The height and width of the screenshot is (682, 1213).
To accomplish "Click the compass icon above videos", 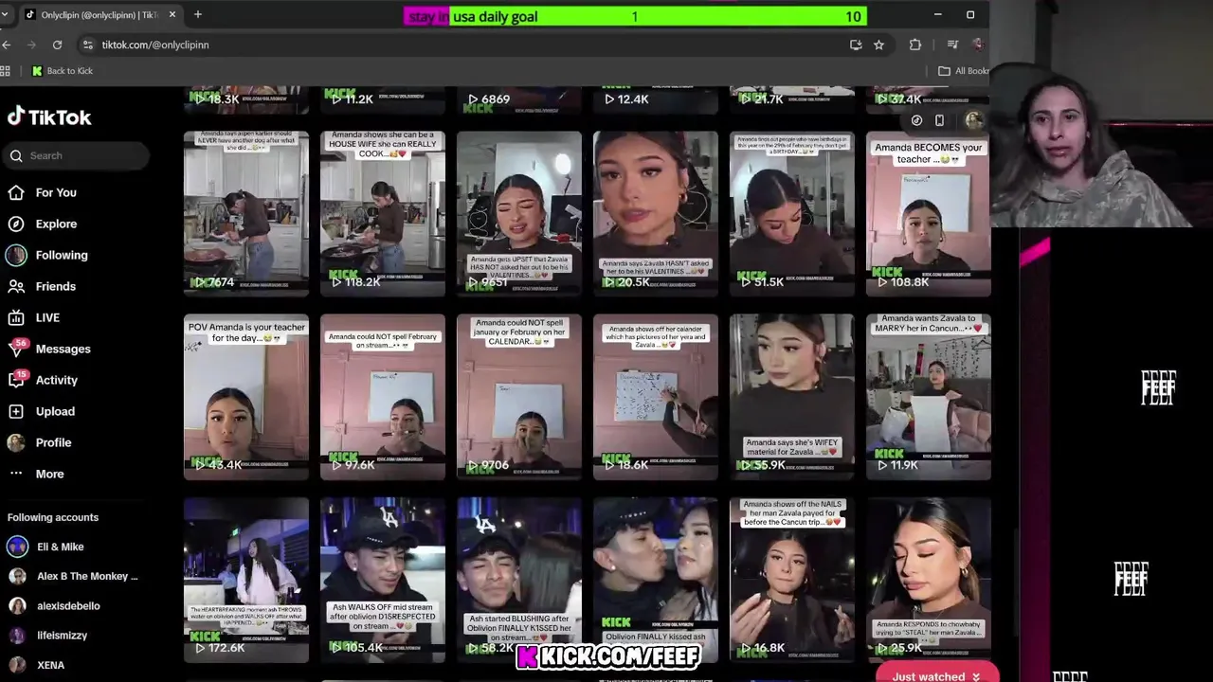I will 916,120.
